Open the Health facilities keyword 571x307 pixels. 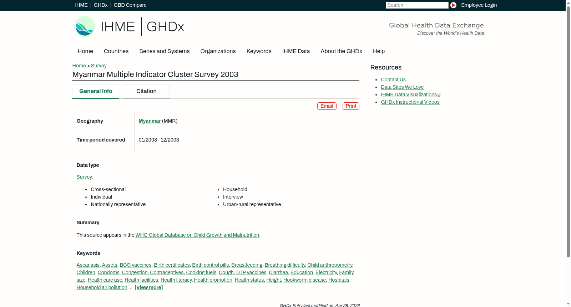coord(141,280)
